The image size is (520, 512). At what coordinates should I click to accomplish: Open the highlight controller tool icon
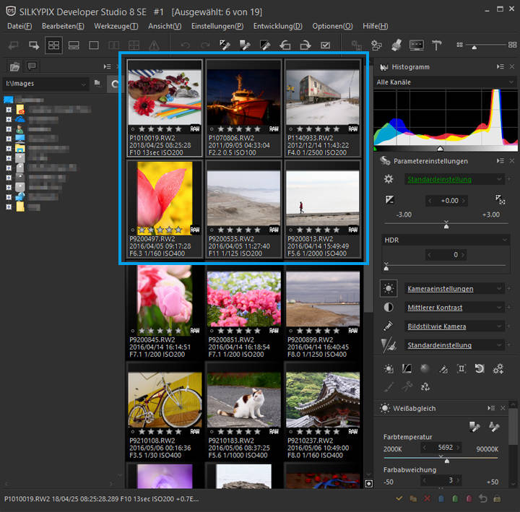click(425, 368)
